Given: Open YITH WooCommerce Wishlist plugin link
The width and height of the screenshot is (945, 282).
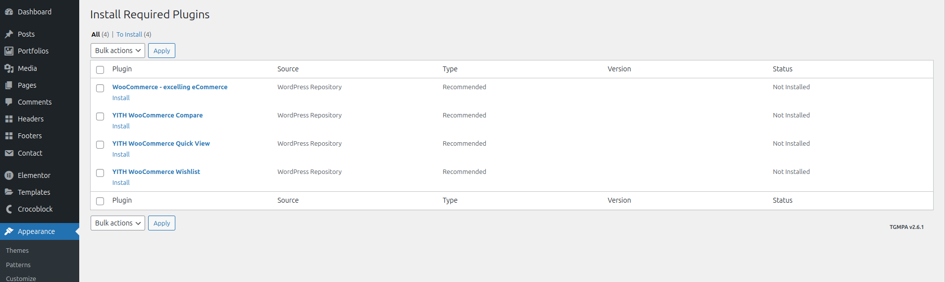Looking at the screenshot, I should pos(156,172).
